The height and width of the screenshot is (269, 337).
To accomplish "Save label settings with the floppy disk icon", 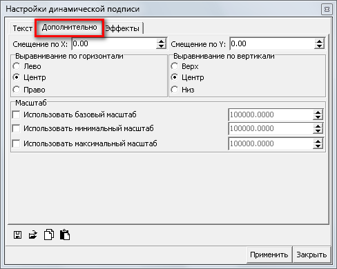I will click(18, 235).
